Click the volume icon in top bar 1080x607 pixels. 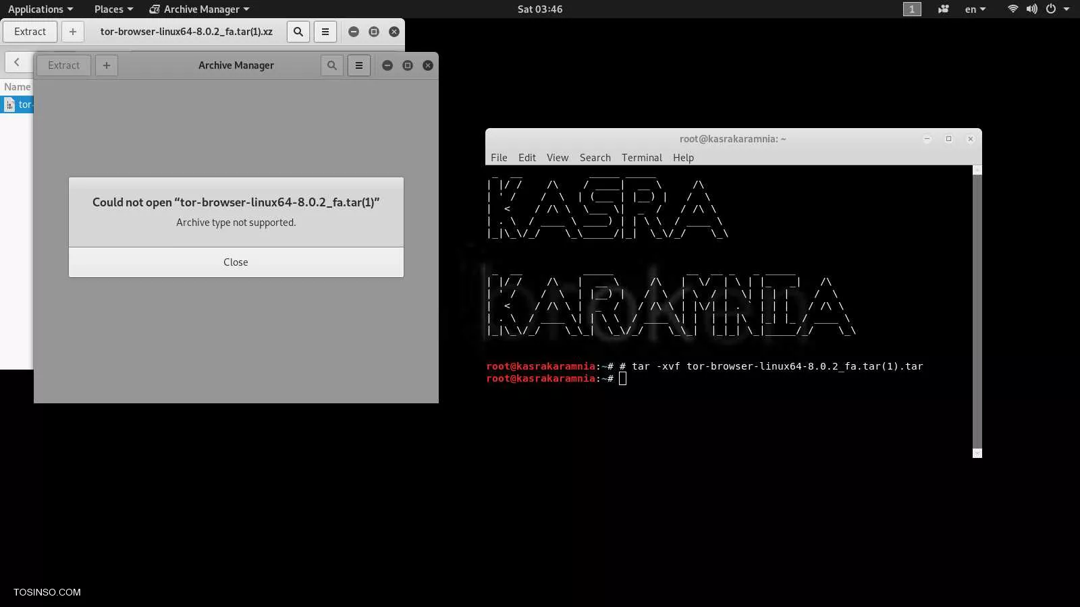1031,9
